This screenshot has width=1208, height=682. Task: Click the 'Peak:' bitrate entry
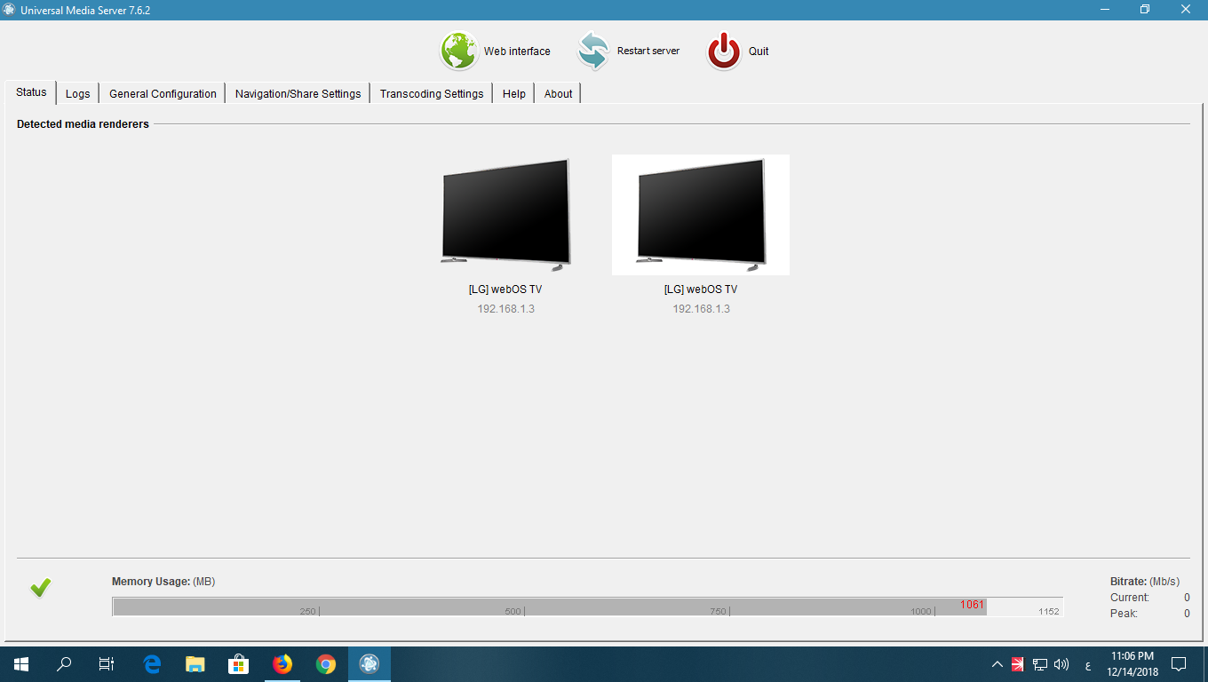pyautogui.click(x=1124, y=614)
